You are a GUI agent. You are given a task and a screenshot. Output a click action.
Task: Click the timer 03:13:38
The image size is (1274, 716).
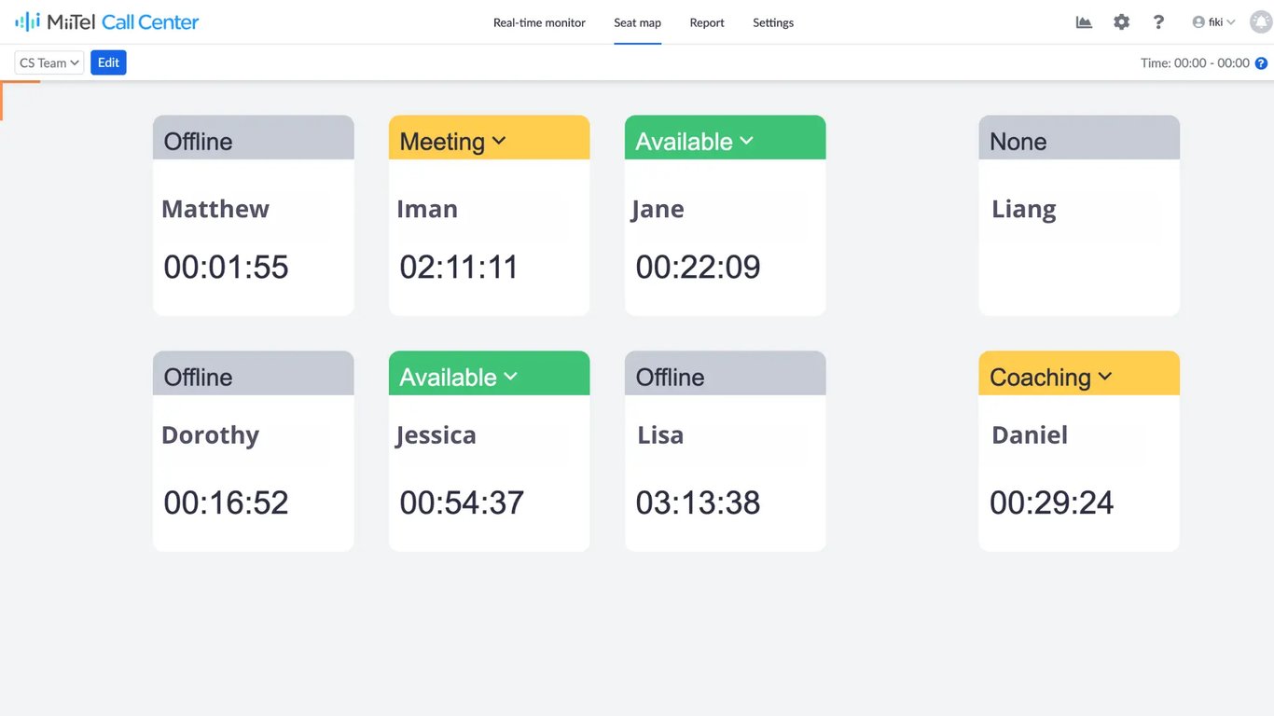[x=698, y=503]
